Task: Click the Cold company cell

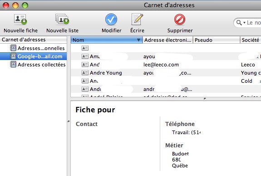Action: coord(246,81)
